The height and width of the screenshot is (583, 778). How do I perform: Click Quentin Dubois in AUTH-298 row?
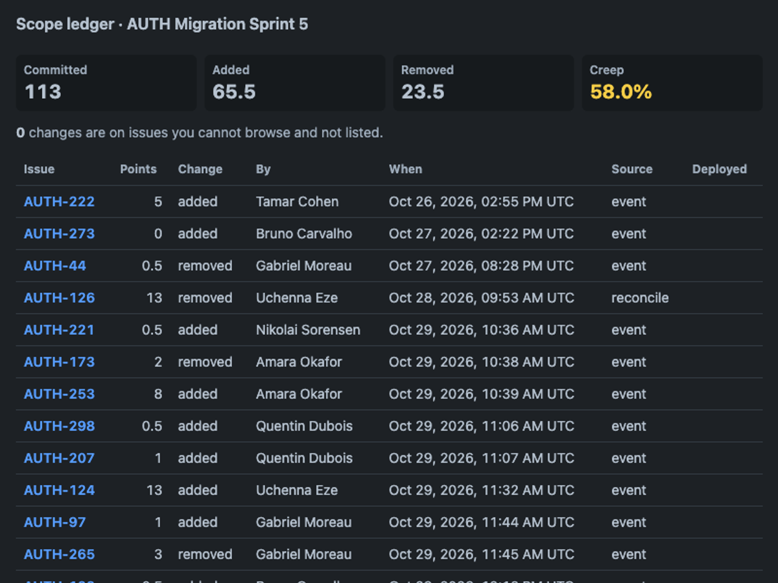304,426
